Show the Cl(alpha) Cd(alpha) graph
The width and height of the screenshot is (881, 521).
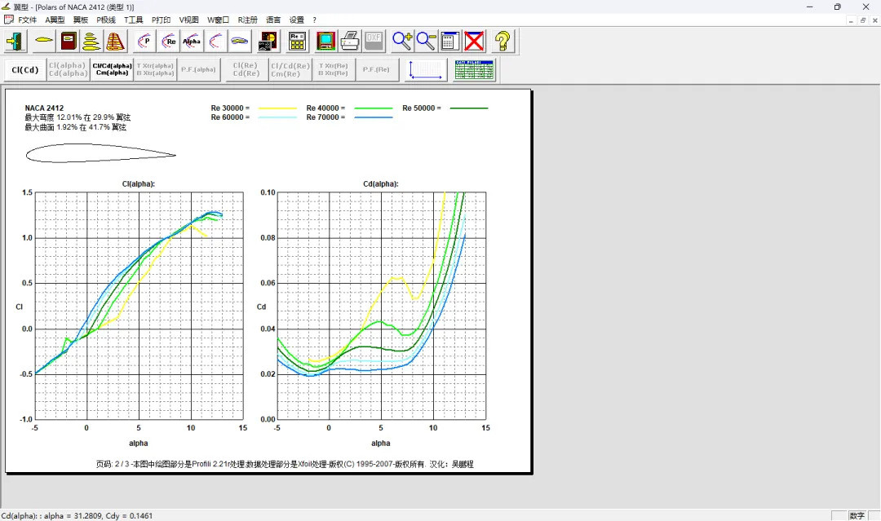[68, 69]
